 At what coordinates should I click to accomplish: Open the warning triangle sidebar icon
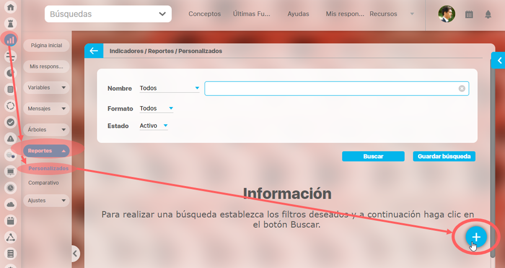point(10,138)
